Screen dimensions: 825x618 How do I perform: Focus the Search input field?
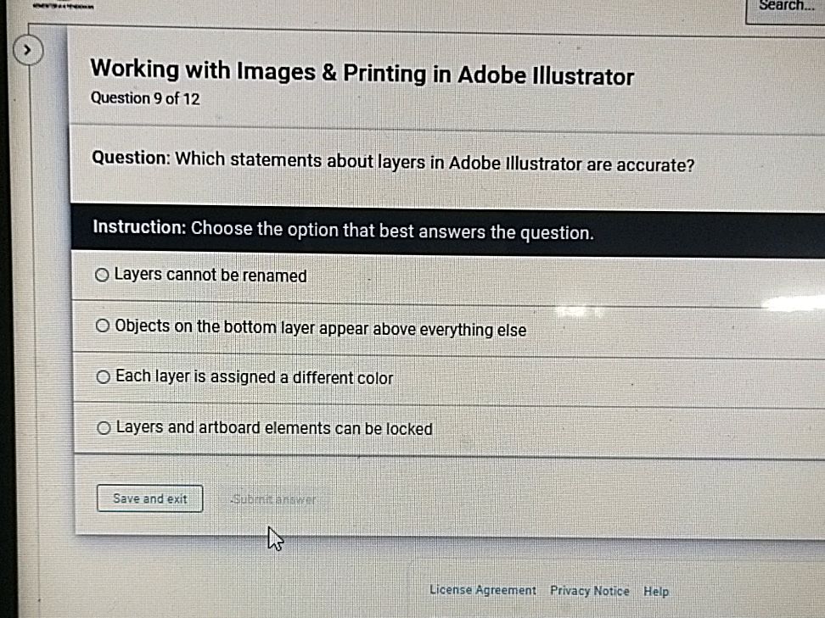click(x=785, y=7)
